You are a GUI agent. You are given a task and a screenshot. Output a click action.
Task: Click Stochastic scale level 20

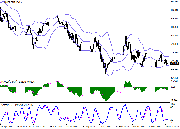tap(172, 120)
